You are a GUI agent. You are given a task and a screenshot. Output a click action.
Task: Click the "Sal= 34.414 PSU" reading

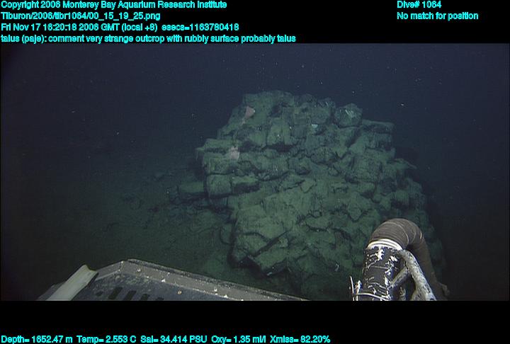pos(174,339)
